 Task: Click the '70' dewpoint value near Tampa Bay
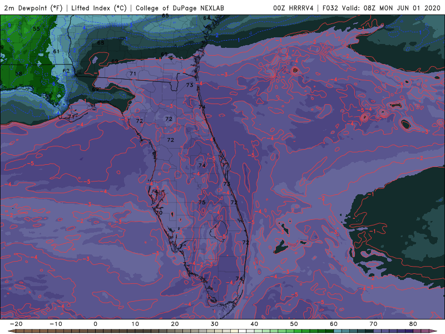point(159,213)
